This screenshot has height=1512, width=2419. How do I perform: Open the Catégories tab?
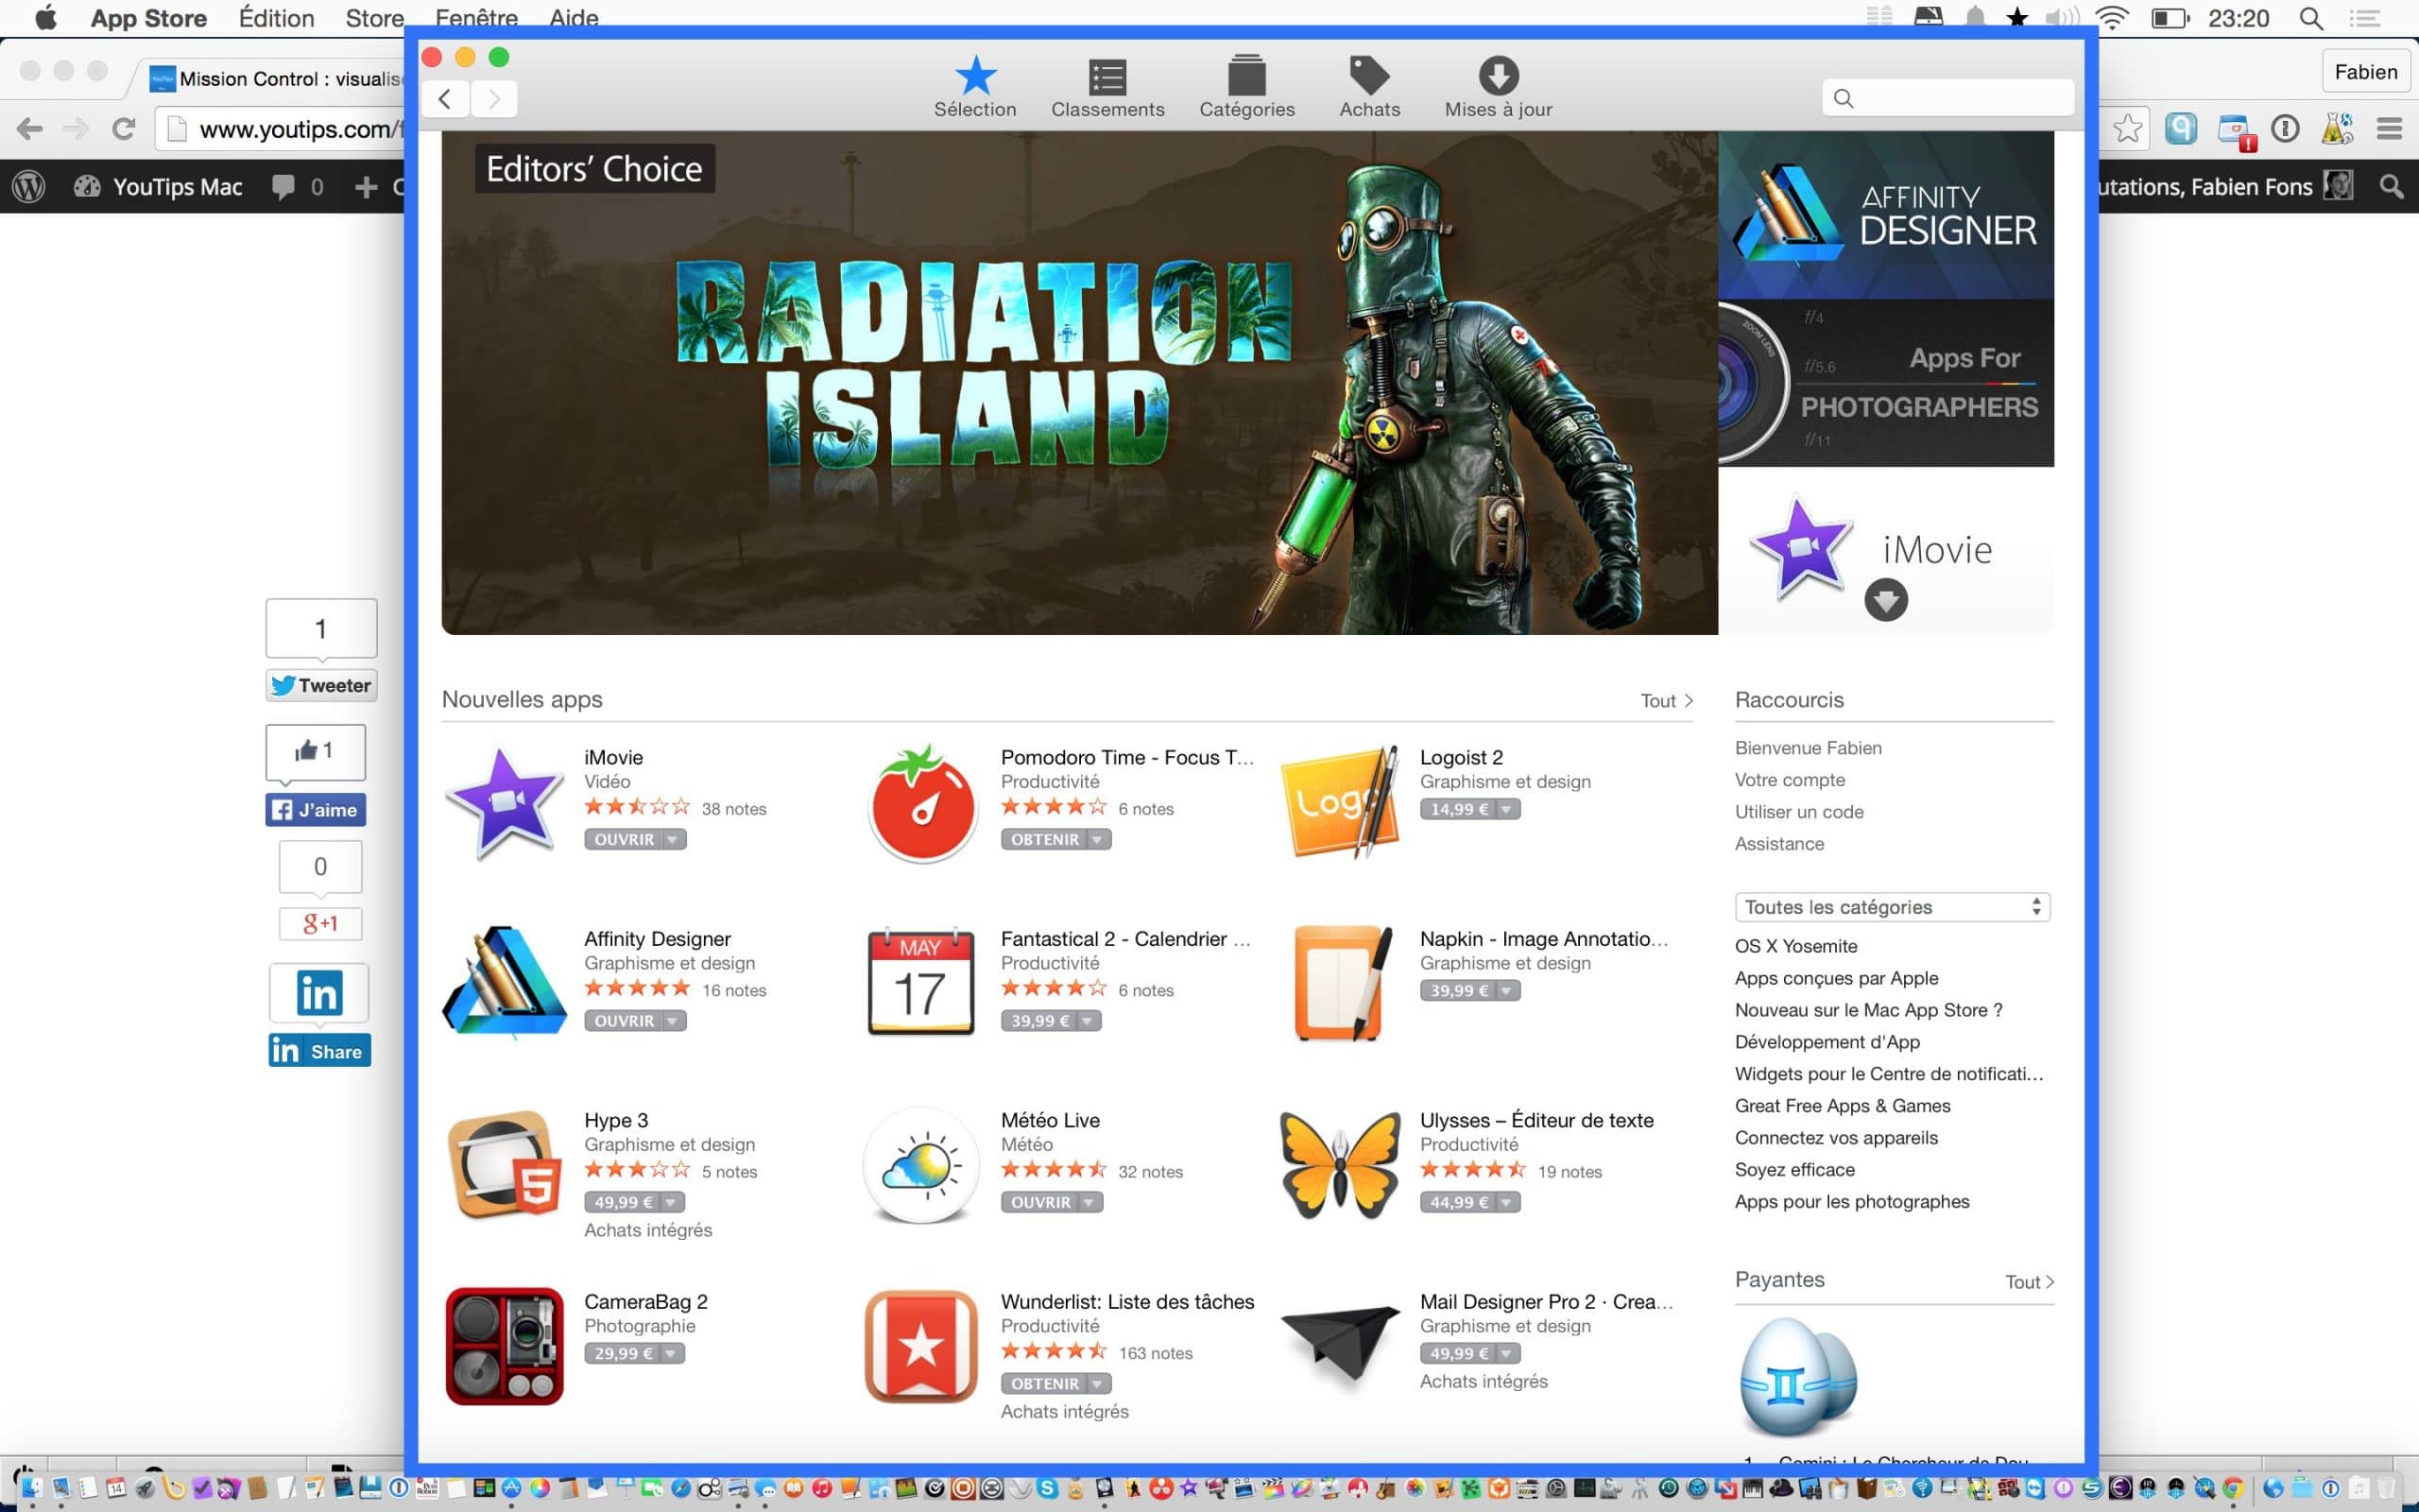pyautogui.click(x=1246, y=89)
